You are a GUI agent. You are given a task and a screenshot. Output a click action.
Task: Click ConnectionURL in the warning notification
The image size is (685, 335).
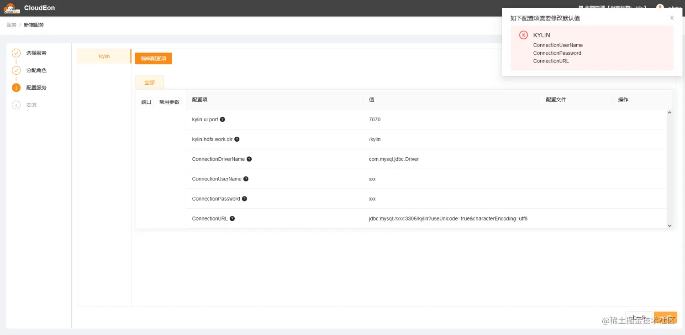point(551,61)
